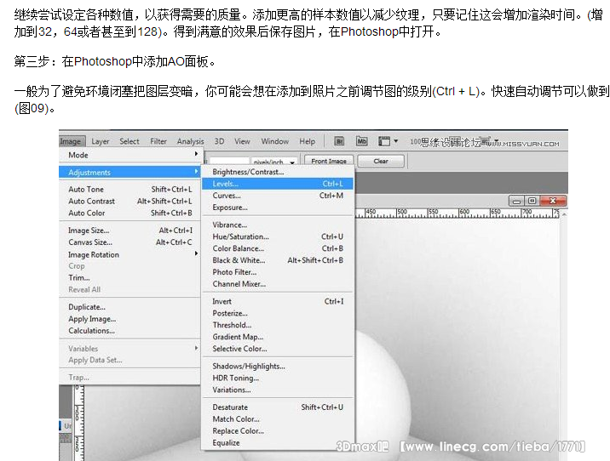
Task: Choose Brightness/Contrast adjustment
Action: pos(278,172)
